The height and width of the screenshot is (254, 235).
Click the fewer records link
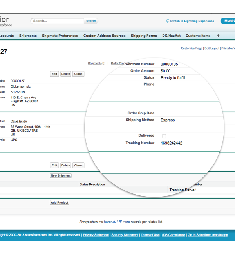[108, 222]
